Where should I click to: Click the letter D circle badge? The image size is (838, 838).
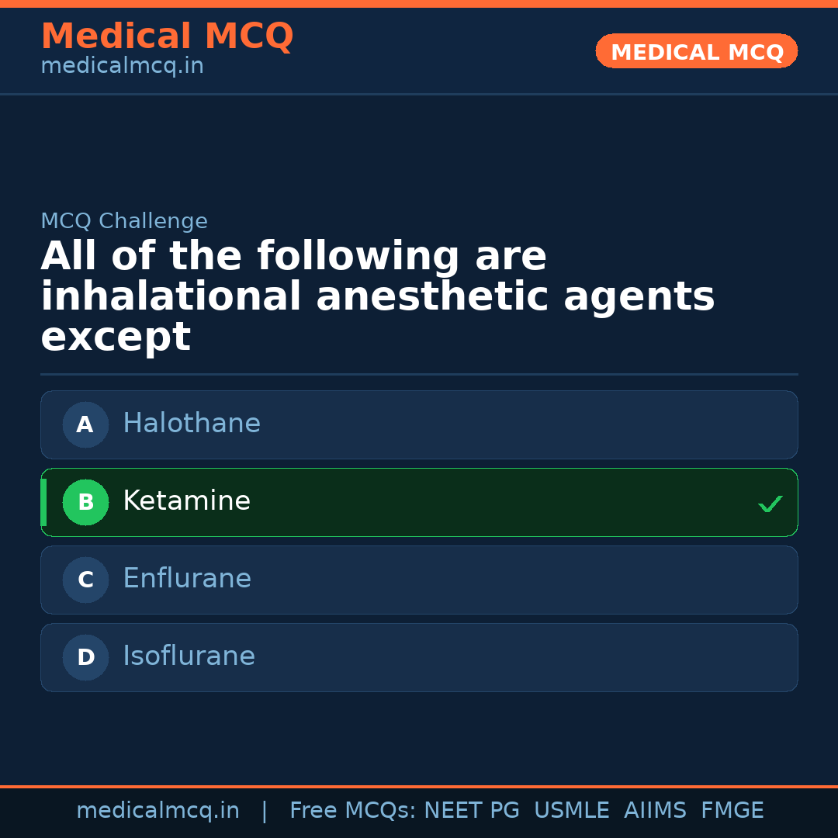[x=85, y=657]
